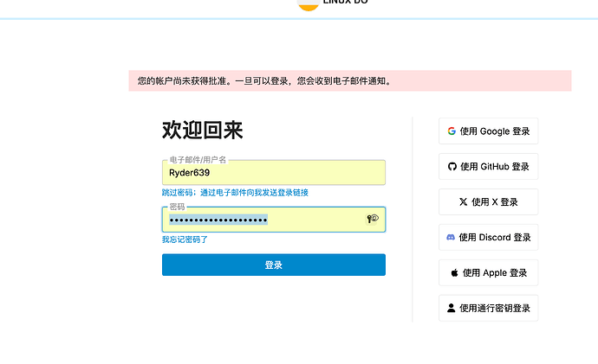This screenshot has height=364, width=598.
Task: Click the email/username input field
Action: [274, 173]
